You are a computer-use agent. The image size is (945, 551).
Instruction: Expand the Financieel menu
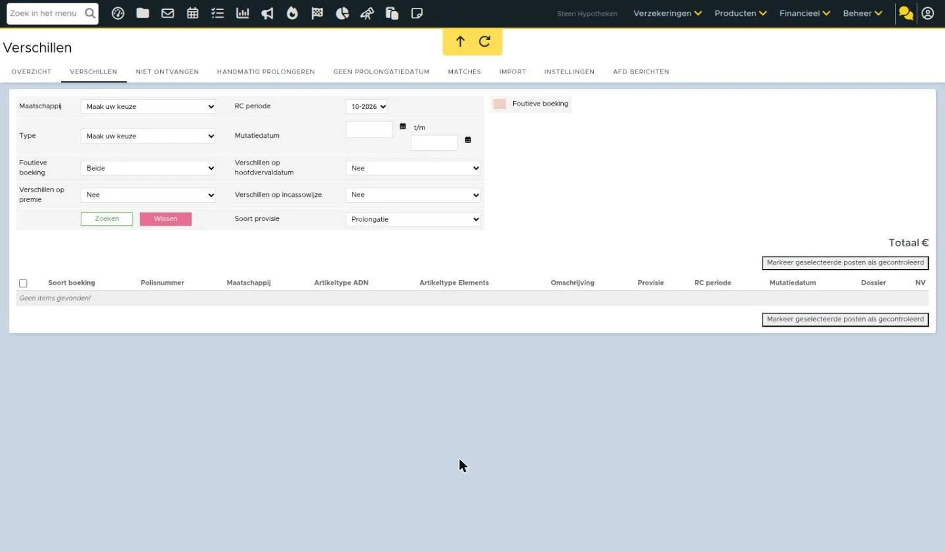pyautogui.click(x=805, y=13)
